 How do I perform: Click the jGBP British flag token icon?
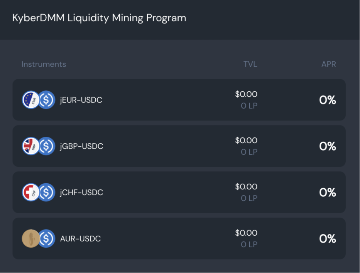[30, 146]
